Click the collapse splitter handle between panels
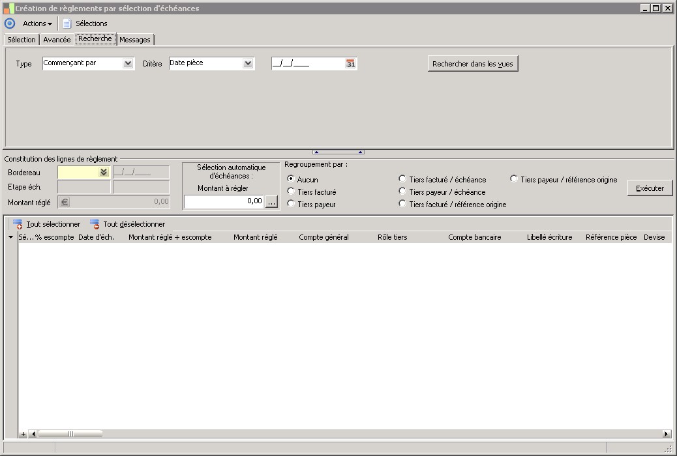The height and width of the screenshot is (456, 677). coord(338,152)
